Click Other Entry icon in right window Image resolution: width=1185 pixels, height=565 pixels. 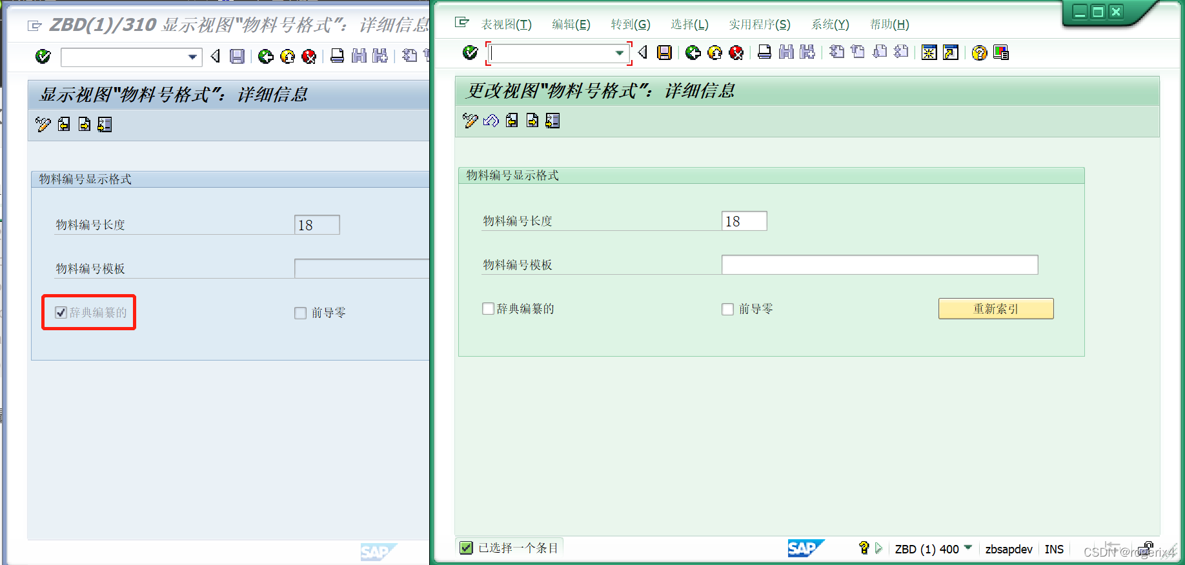[553, 121]
